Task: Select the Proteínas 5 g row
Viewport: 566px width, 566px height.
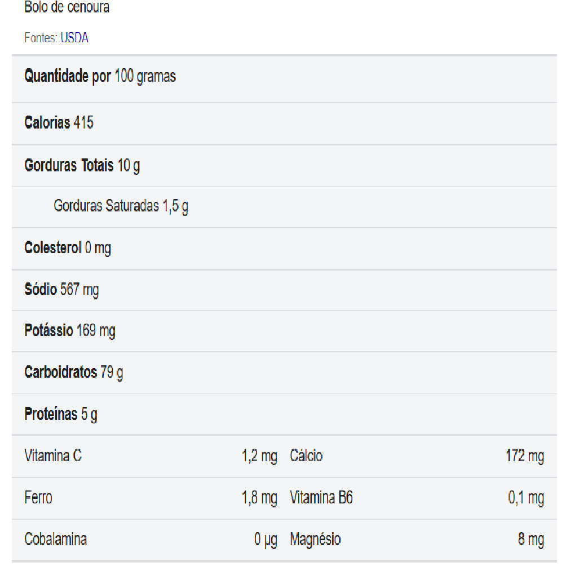Action: (61, 415)
